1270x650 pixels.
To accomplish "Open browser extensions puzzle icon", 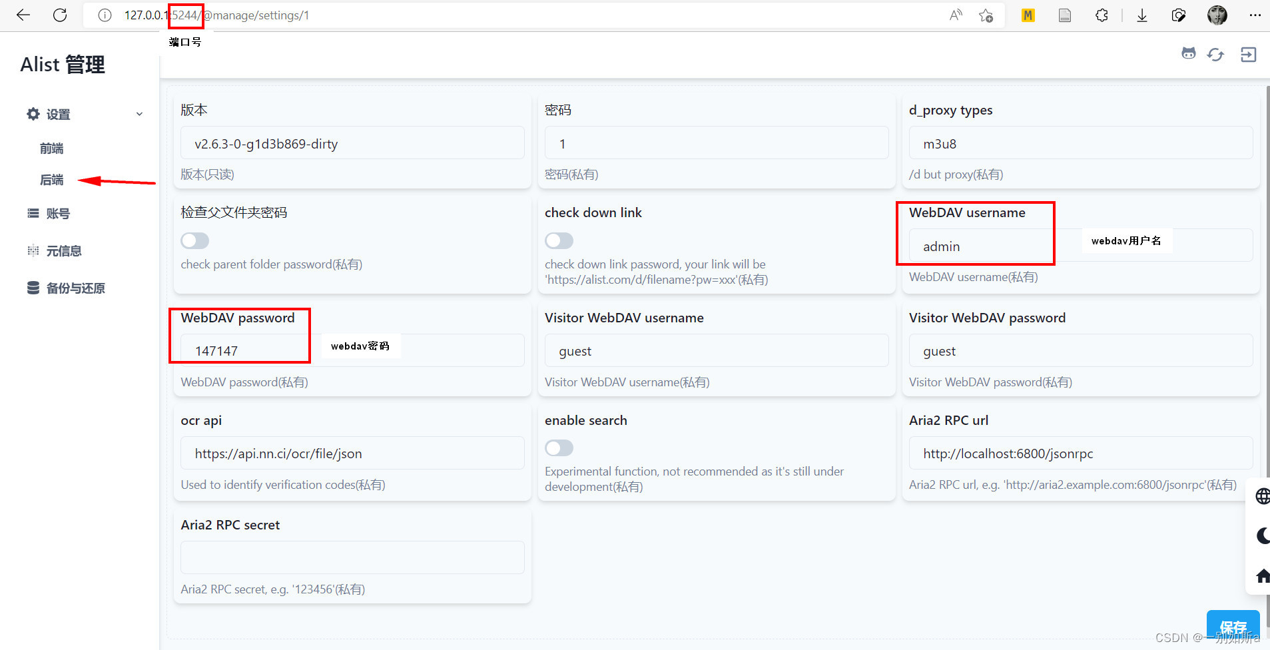I will pos(1102,15).
